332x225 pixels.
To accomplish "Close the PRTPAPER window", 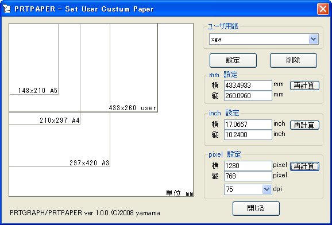I will click(323, 9).
